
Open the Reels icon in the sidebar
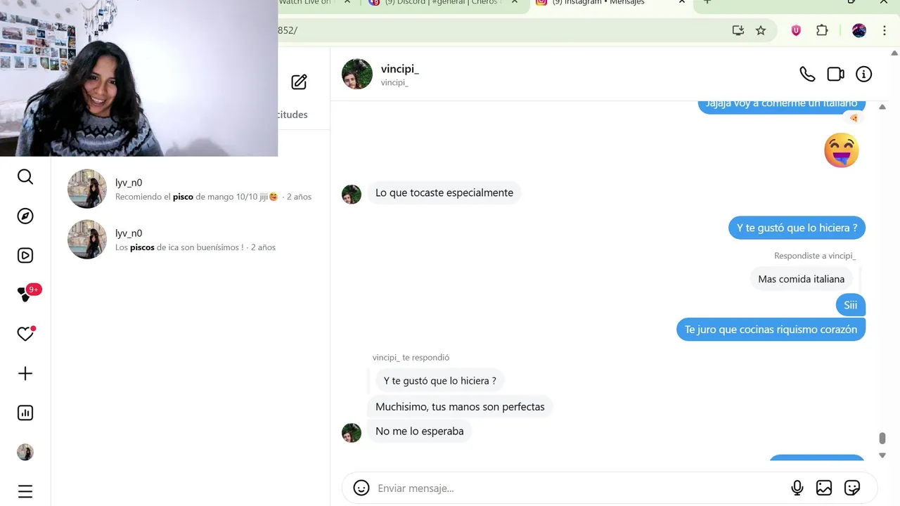25,256
